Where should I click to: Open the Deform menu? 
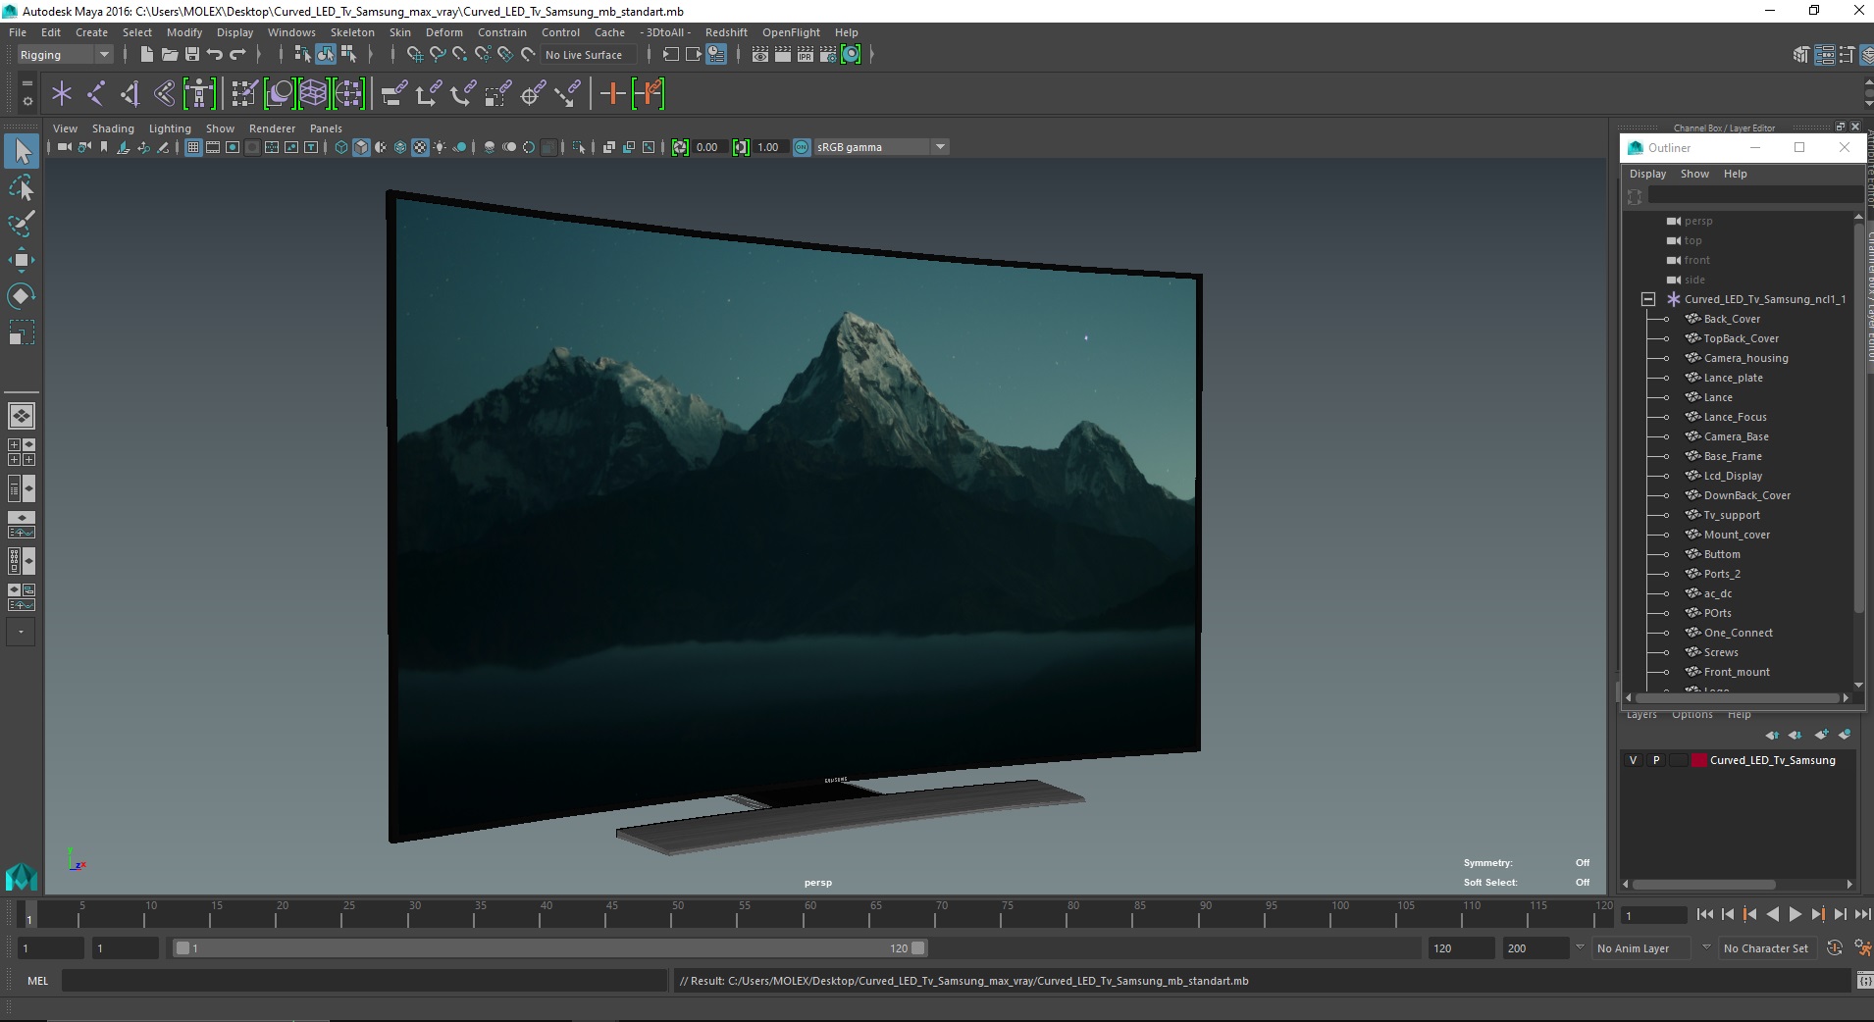[443, 32]
